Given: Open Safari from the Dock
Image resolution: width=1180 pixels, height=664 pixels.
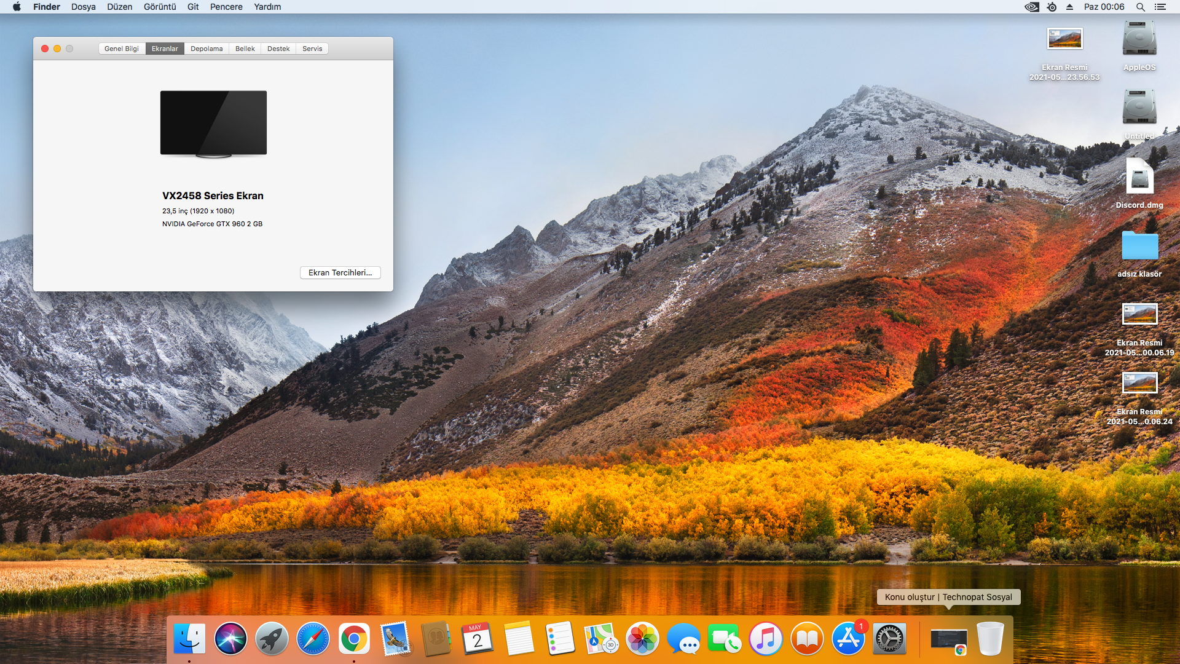Looking at the screenshot, I should pos(313,639).
